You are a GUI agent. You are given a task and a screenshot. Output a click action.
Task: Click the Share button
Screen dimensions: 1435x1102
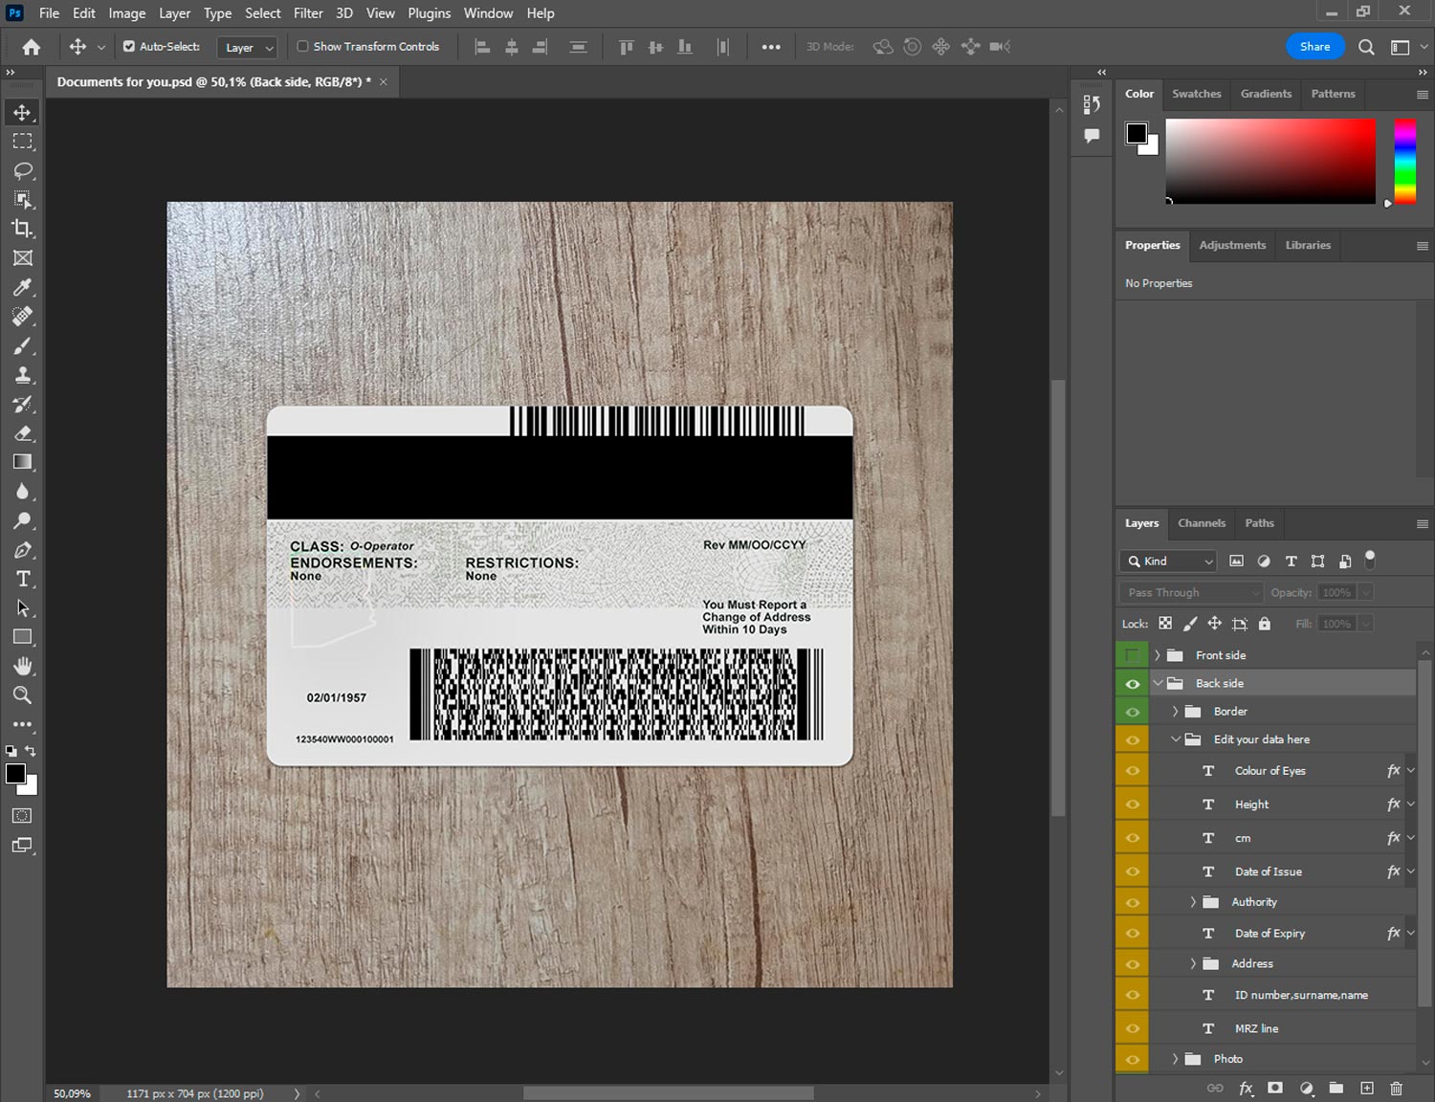pyautogui.click(x=1314, y=46)
